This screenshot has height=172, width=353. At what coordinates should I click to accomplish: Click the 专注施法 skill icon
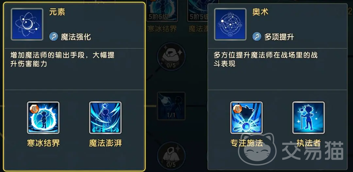(x=246, y=117)
